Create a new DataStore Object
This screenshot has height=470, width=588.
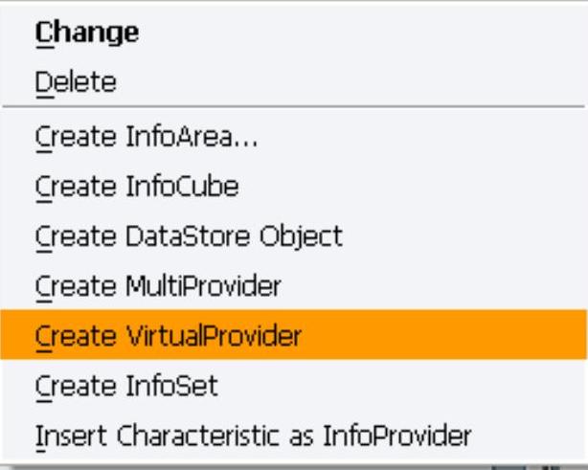tap(187, 235)
